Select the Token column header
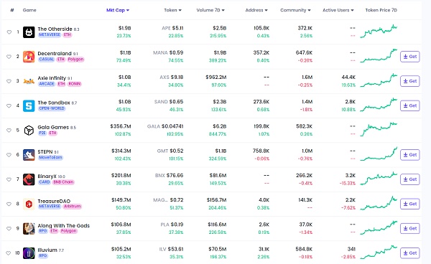 (173, 10)
